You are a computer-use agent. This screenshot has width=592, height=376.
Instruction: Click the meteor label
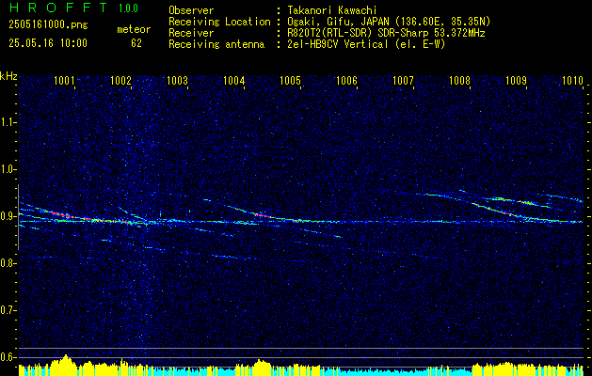(x=134, y=29)
